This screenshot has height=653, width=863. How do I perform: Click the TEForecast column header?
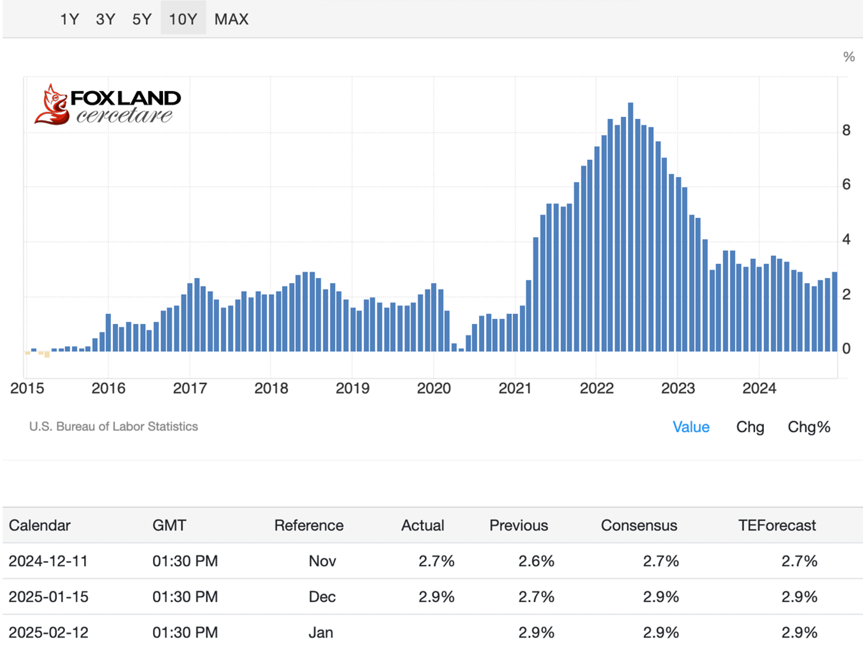click(777, 525)
